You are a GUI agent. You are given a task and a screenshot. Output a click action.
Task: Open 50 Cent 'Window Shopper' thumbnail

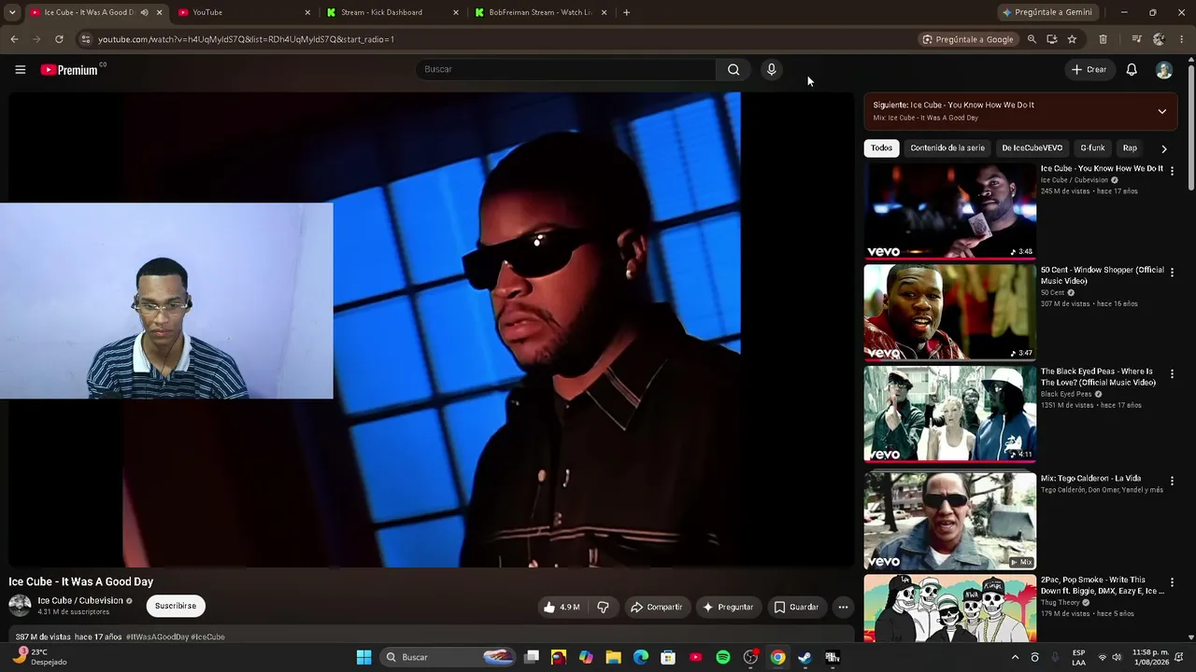click(949, 313)
